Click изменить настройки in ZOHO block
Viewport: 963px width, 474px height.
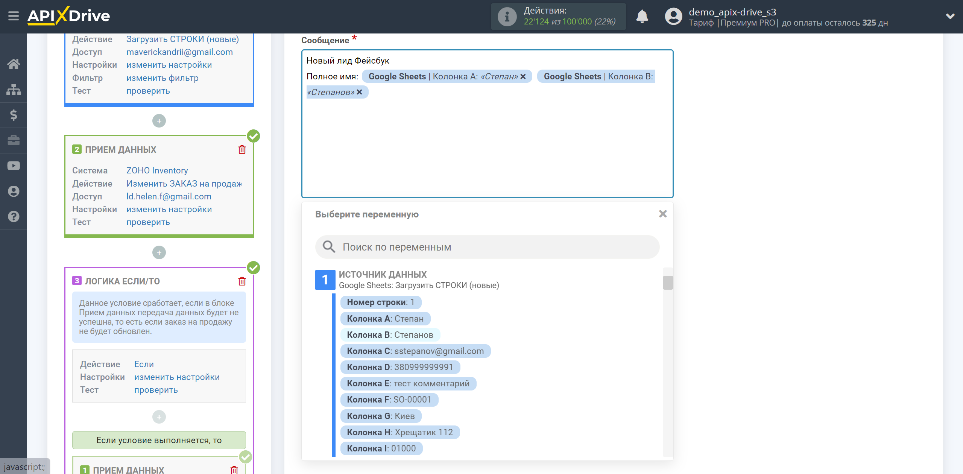tap(169, 209)
